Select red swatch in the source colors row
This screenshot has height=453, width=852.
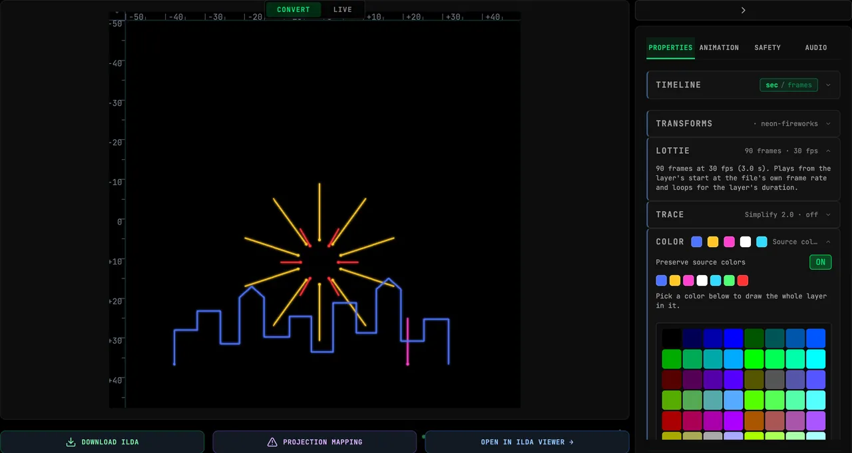[x=743, y=280]
